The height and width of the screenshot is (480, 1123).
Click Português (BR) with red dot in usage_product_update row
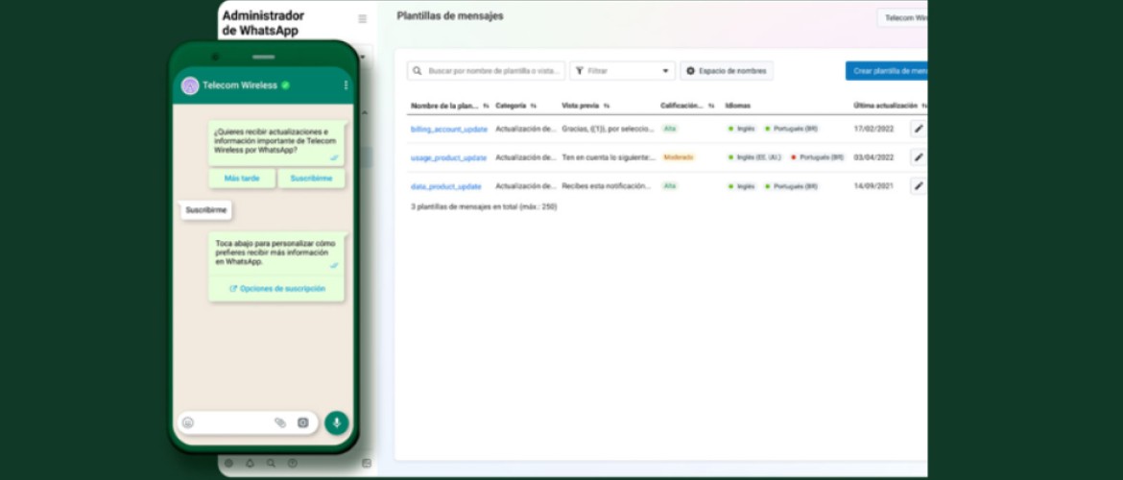(817, 156)
